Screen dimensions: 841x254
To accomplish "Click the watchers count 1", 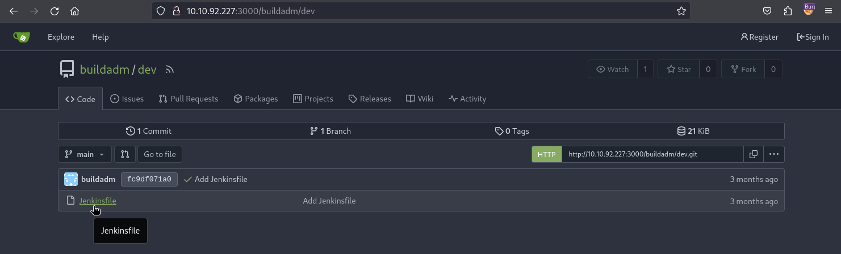I will click(645, 69).
